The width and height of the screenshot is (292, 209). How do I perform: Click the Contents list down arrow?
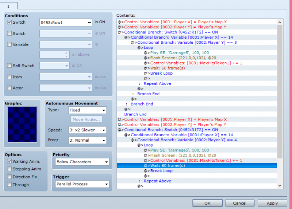point(280,186)
